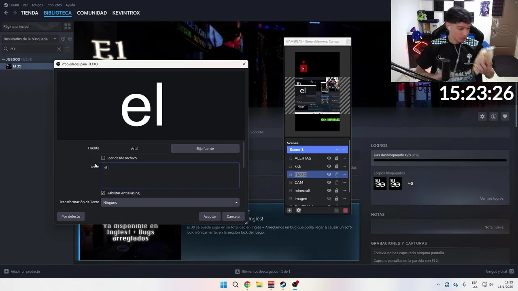This screenshot has width=518, height=291.
Task: Expand Resultados de la búsqueda dropdown
Action: (x=55, y=39)
